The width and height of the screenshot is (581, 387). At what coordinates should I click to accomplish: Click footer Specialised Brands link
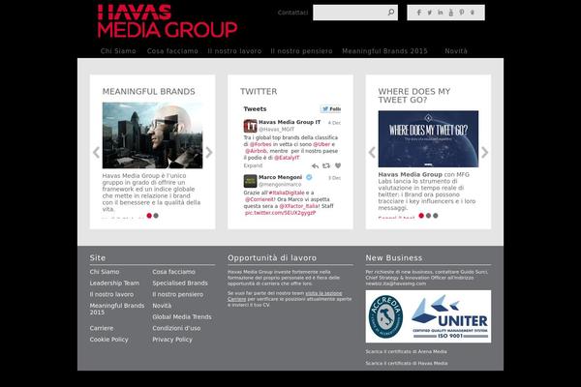180,283
